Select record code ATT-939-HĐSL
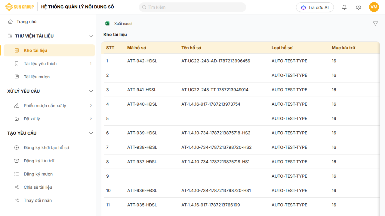 pos(142,133)
